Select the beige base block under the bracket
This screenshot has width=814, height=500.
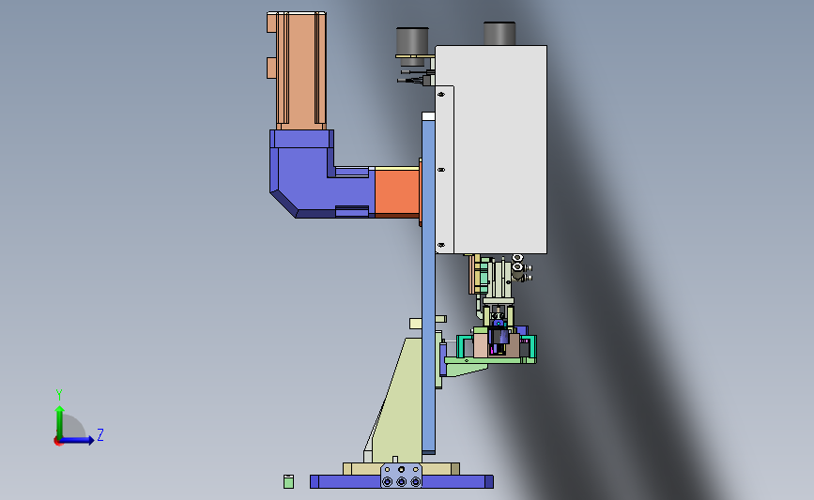pos(363,469)
